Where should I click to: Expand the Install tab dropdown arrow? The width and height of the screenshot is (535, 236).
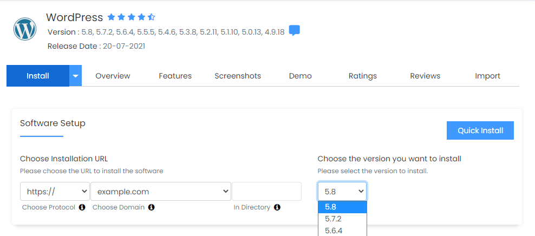coord(75,76)
